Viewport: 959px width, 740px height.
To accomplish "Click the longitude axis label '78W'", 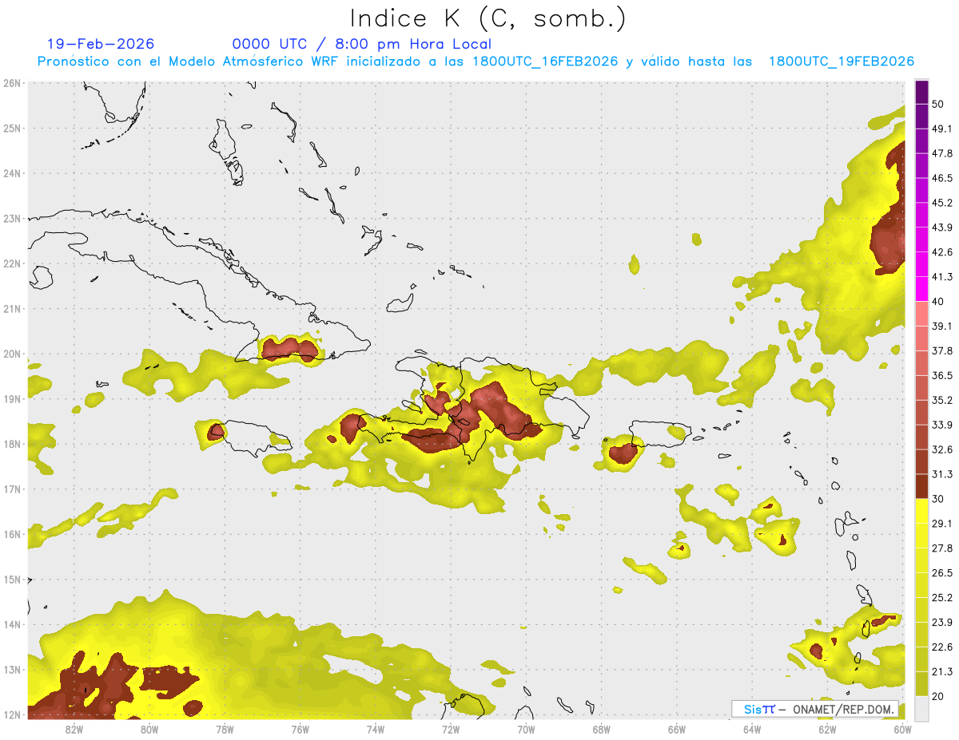I will (225, 730).
